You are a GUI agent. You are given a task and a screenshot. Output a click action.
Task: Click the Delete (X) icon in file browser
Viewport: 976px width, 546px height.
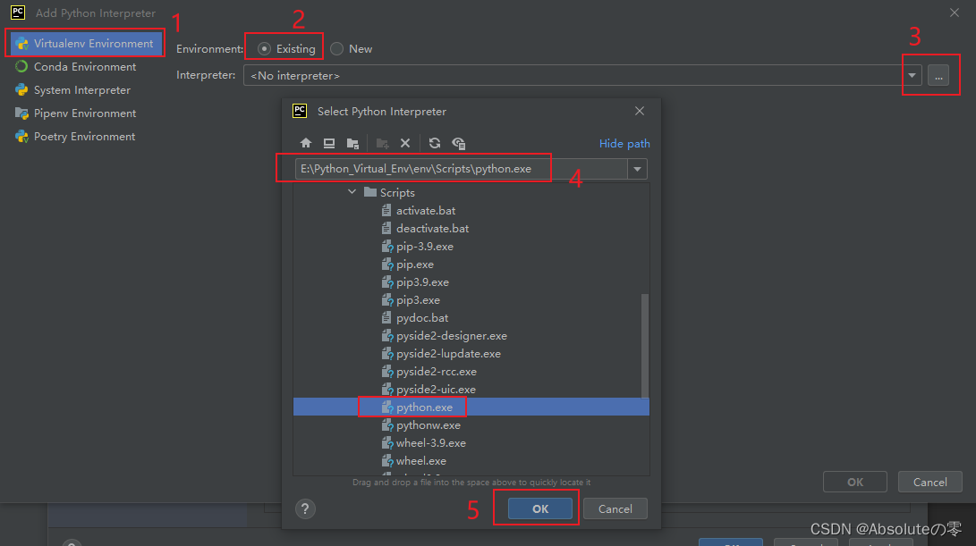point(405,143)
